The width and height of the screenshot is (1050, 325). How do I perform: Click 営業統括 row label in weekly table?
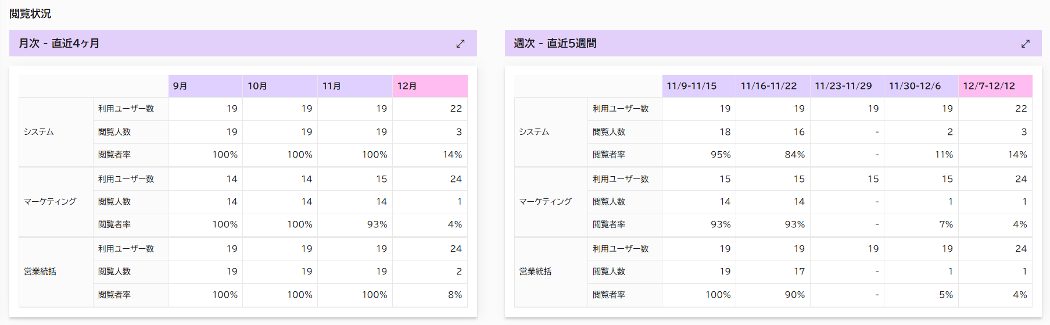point(535,272)
